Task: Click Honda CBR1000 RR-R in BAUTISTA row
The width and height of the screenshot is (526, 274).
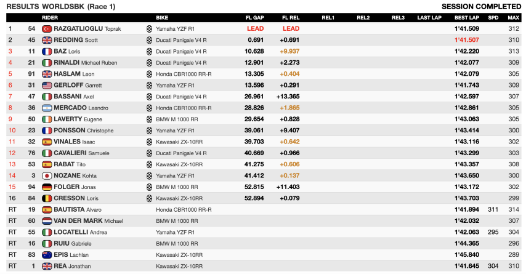Action: tap(184, 210)
